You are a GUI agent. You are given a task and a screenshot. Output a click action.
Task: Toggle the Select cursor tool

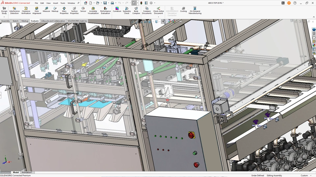click(x=134, y=3)
